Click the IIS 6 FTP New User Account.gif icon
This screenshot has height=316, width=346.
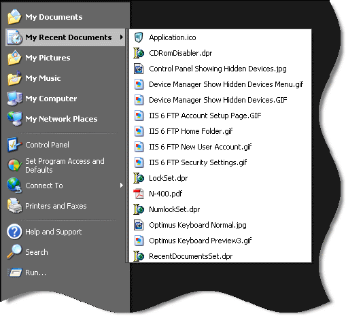click(x=139, y=147)
